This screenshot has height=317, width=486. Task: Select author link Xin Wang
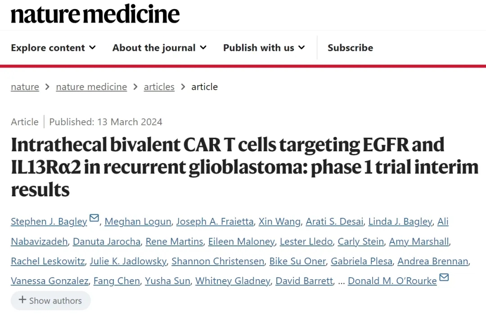coord(279,222)
